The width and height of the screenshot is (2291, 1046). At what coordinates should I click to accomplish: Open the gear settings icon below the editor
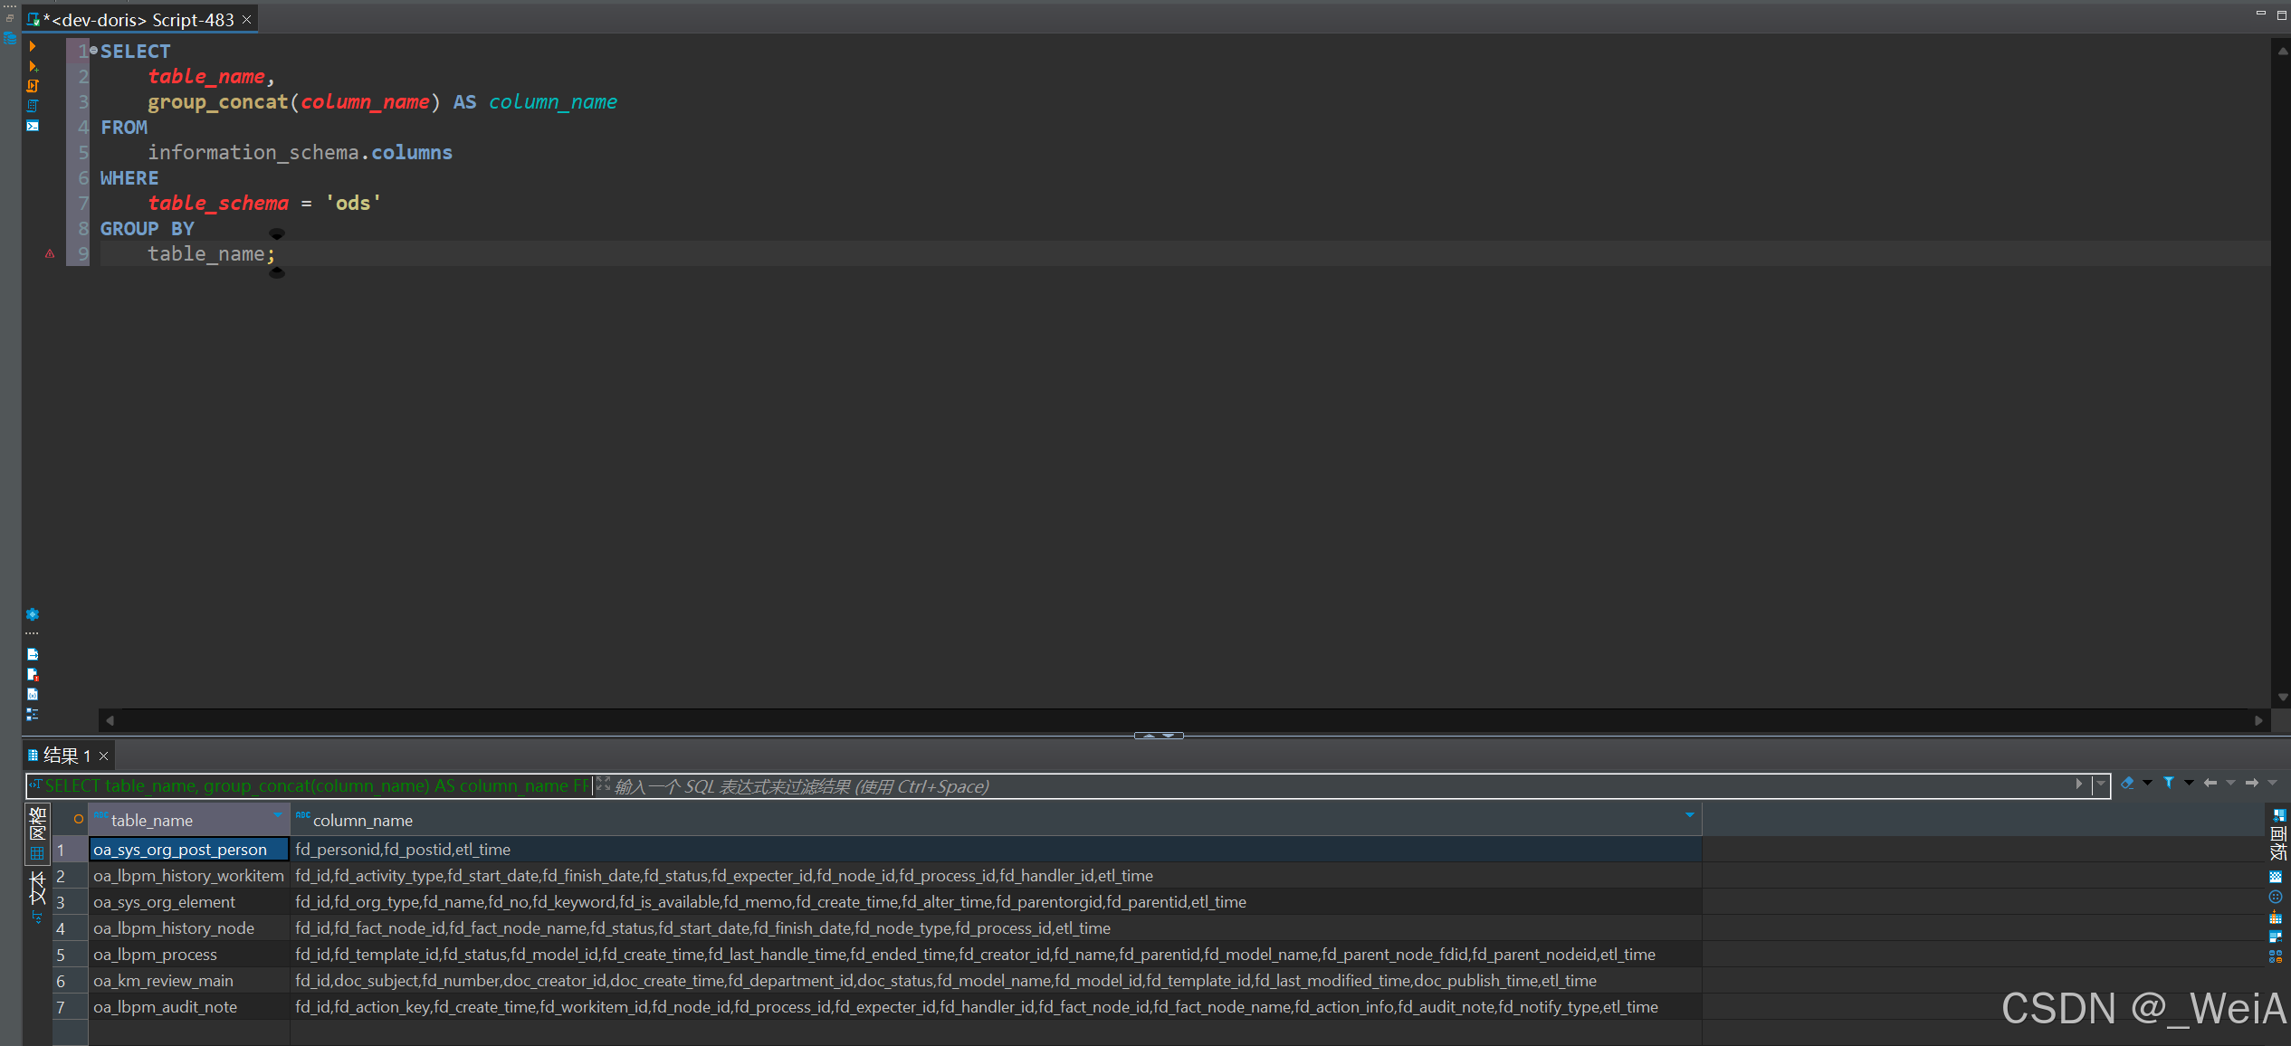pos(33,614)
